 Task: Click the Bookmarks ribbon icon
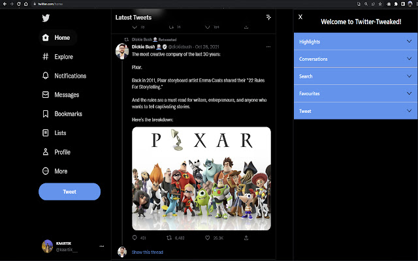tap(46, 114)
